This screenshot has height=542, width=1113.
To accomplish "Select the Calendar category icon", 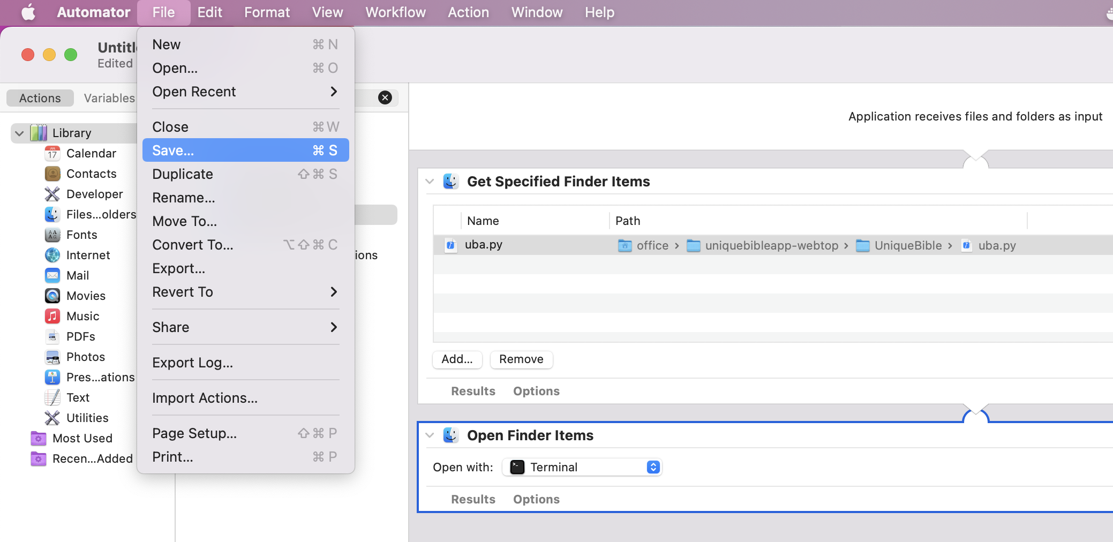I will click(x=52, y=153).
